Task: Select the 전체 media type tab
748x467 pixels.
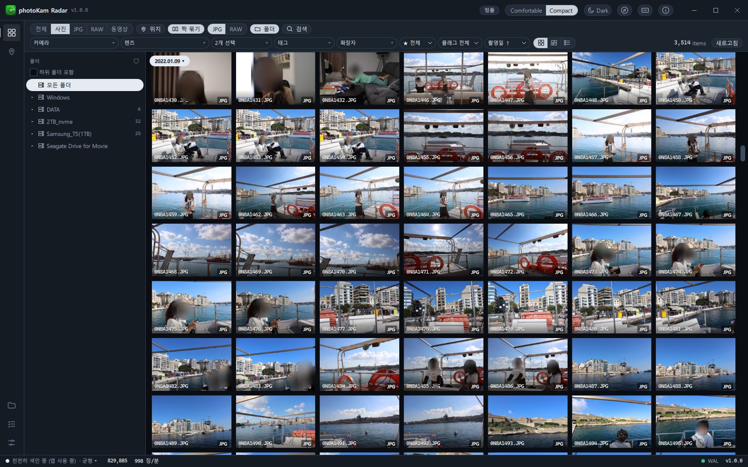Action: (x=41, y=29)
